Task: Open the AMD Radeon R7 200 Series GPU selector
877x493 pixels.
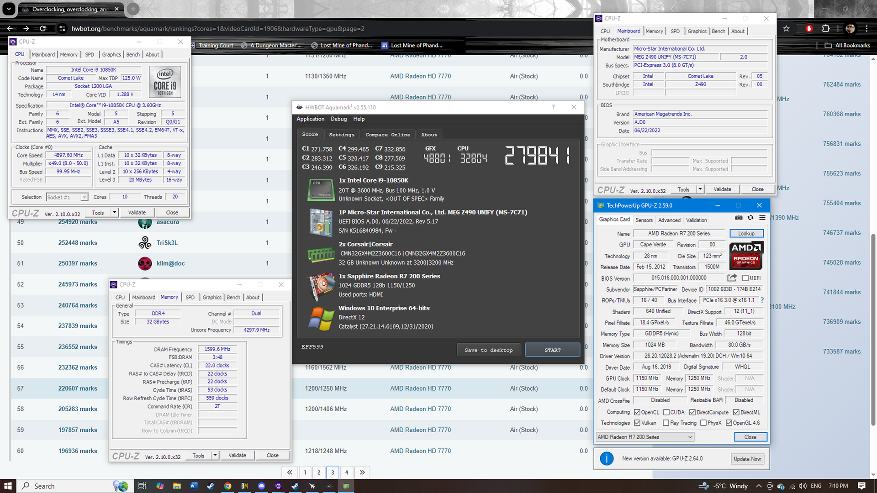Action: tap(645, 437)
